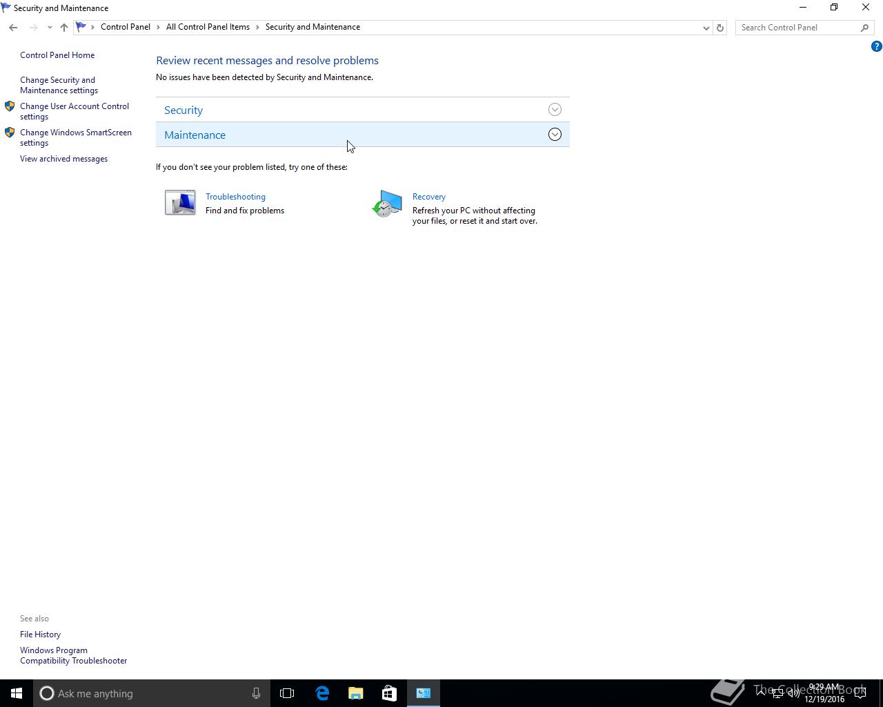Expand the Security section chevron

coord(555,110)
